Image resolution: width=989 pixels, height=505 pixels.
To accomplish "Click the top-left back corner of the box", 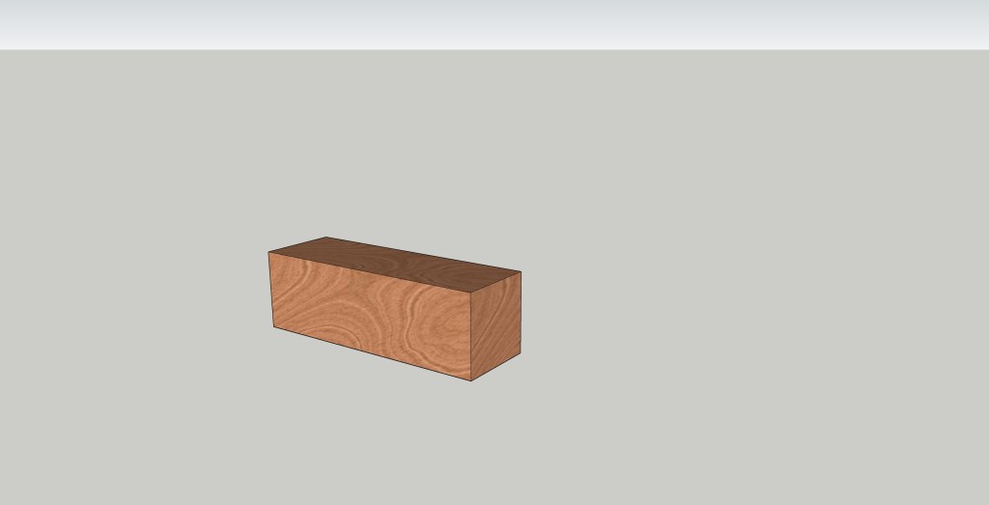I will click(x=325, y=238).
